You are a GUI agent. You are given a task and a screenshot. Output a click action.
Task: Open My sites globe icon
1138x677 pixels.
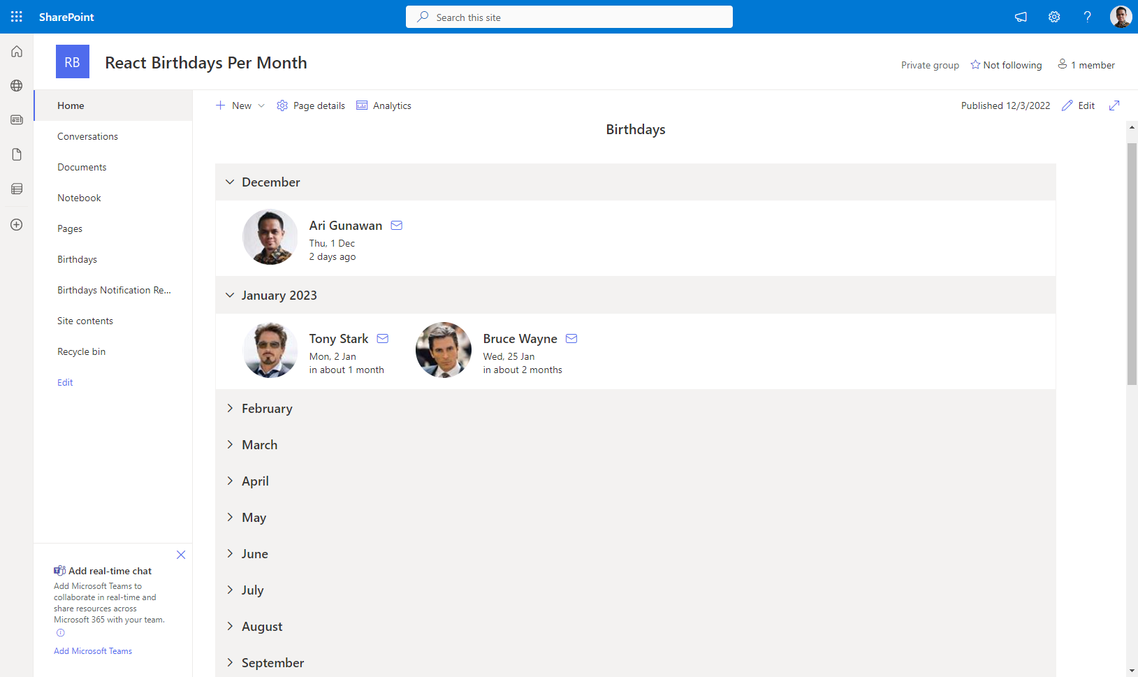tap(17, 86)
